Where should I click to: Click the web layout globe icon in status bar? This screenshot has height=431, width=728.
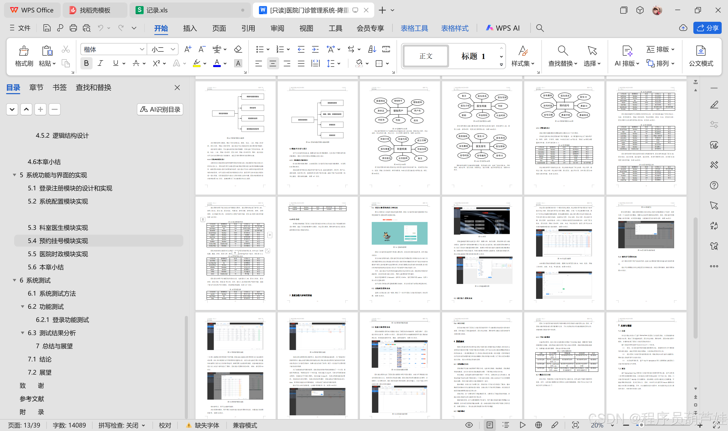[x=539, y=425]
